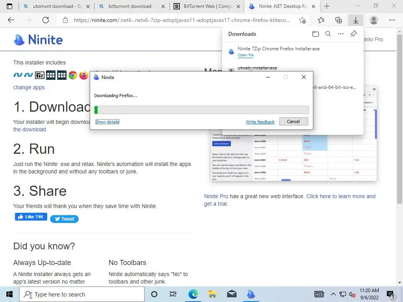
Task: Open more options in Downloads panel
Action: [341, 34]
